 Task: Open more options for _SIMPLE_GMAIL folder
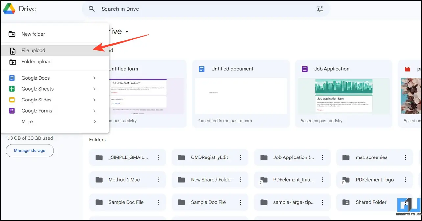coord(158,157)
